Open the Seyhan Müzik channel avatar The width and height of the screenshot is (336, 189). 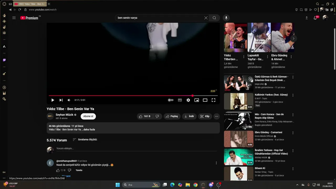tap(50, 116)
